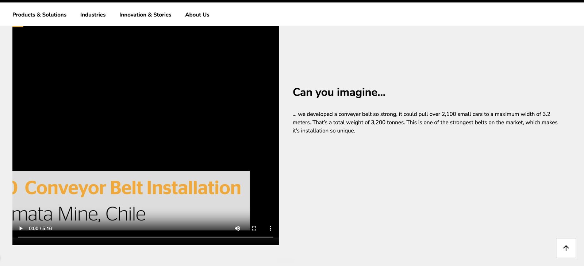Play the conveyor belt installation video
Image resolution: width=584 pixels, height=266 pixels.
click(21, 228)
